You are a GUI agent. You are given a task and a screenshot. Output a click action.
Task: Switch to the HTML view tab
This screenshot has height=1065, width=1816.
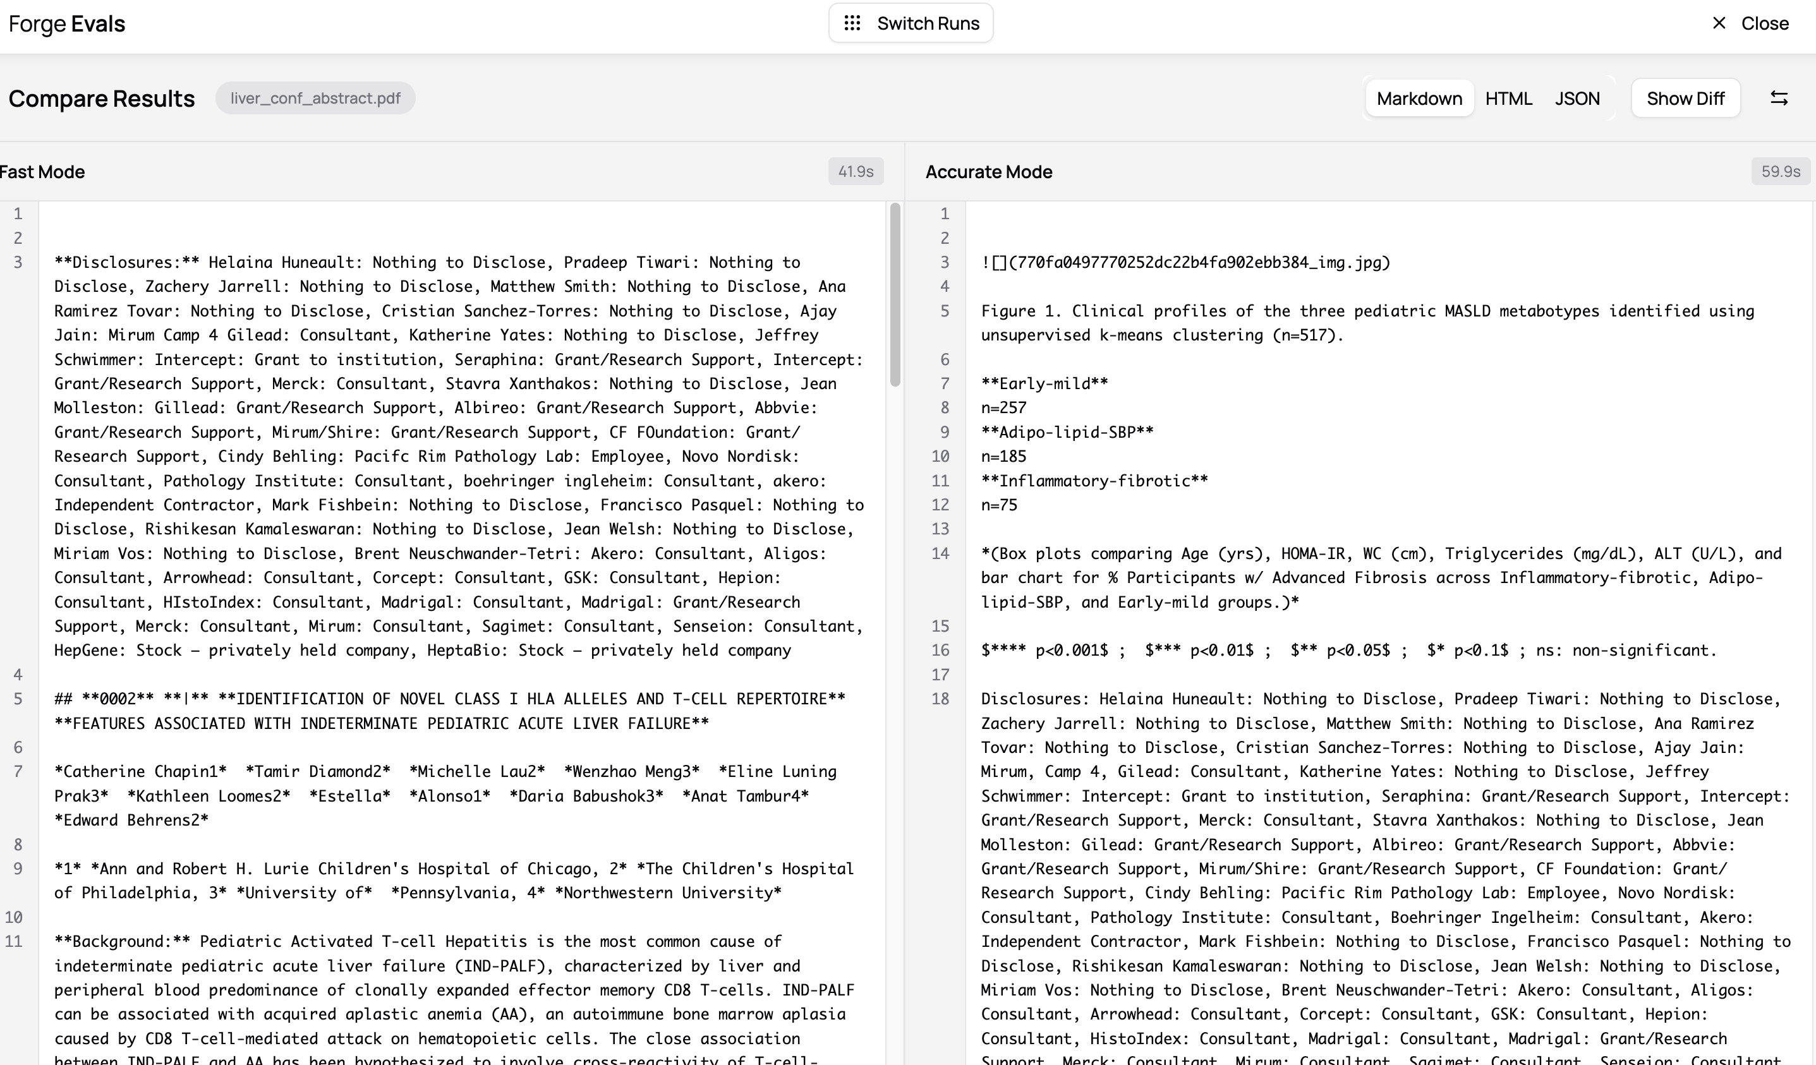(x=1508, y=98)
